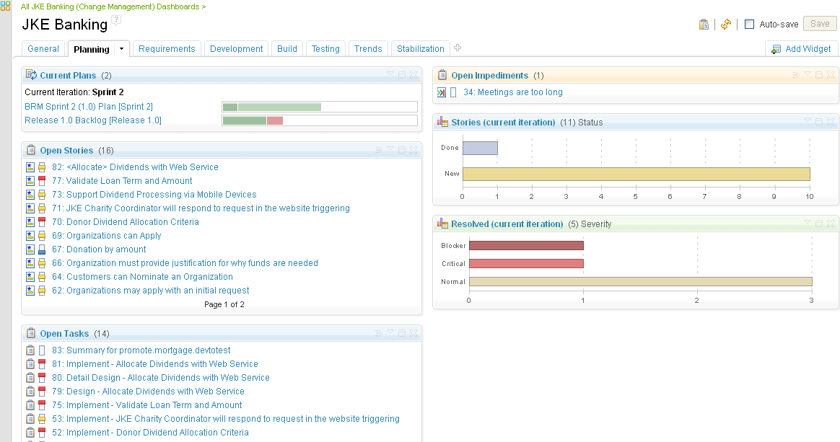Toggle the Auto-save checkbox
Screen dimensions: 840x442
[749, 24]
